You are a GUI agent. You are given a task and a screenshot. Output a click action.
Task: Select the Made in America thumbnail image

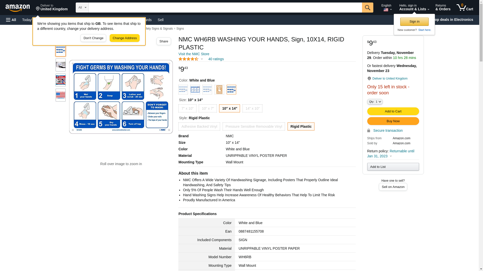pos(61,95)
